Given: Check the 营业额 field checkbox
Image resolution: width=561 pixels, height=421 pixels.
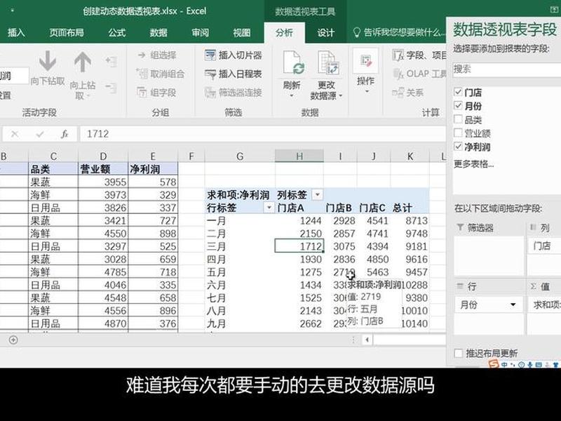Looking at the screenshot, I should [458, 133].
